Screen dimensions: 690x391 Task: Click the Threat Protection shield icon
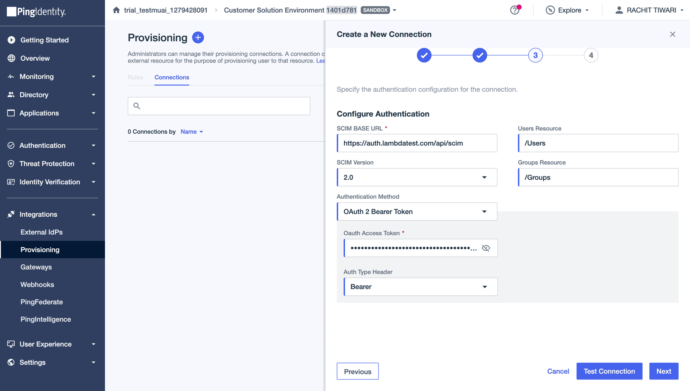click(11, 164)
